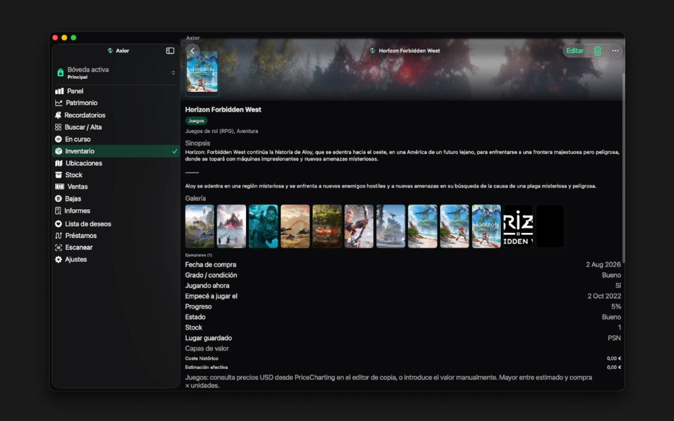The width and height of the screenshot is (674, 421).
Task: Click the Jugando ahora value Sí
Action: point(618,285)
